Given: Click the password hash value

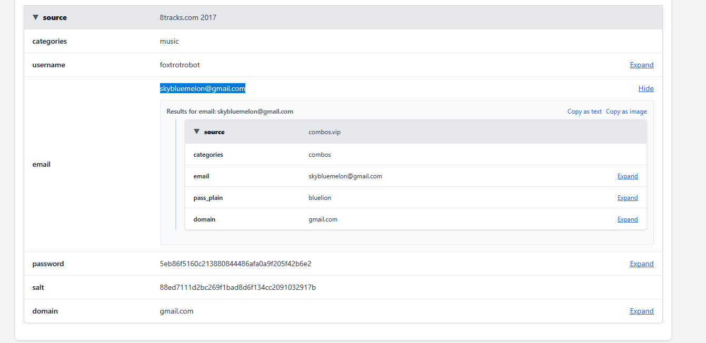Looking at the screenshot, I should (x=235, y=264).
